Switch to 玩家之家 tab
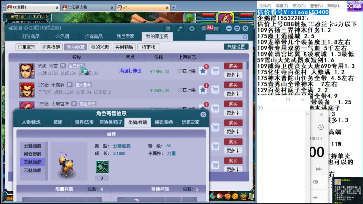This screenshot has height=204, width=363. (191, 122)
